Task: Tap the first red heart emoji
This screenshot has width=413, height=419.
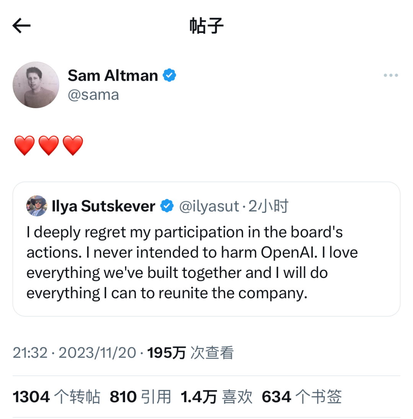Action: (x=24, y=146)
